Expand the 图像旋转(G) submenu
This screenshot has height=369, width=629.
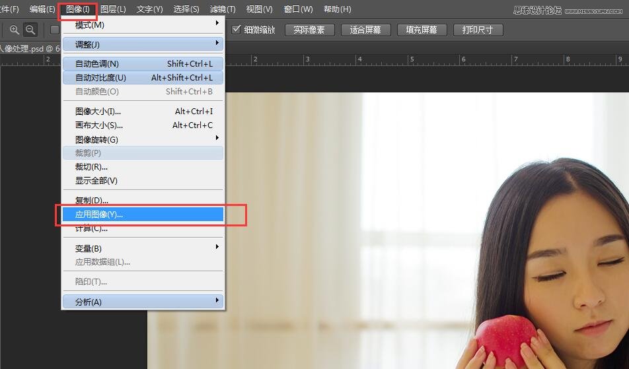(x=142, y=139)
